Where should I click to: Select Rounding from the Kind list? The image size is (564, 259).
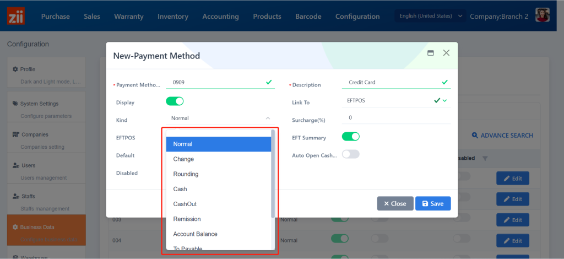pos(186,174)
